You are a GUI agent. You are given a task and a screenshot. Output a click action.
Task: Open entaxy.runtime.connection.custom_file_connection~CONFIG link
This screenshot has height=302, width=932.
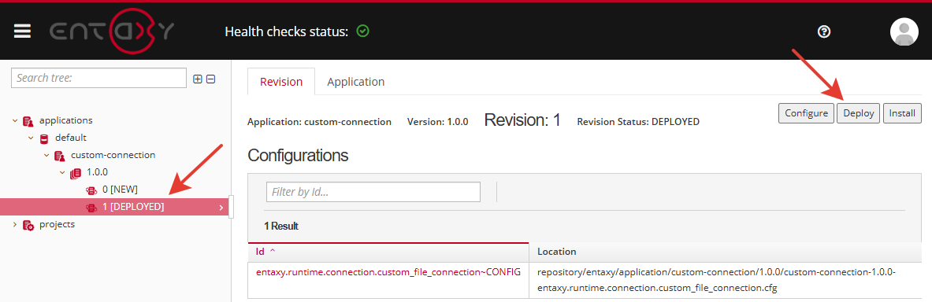pos(388,272)
